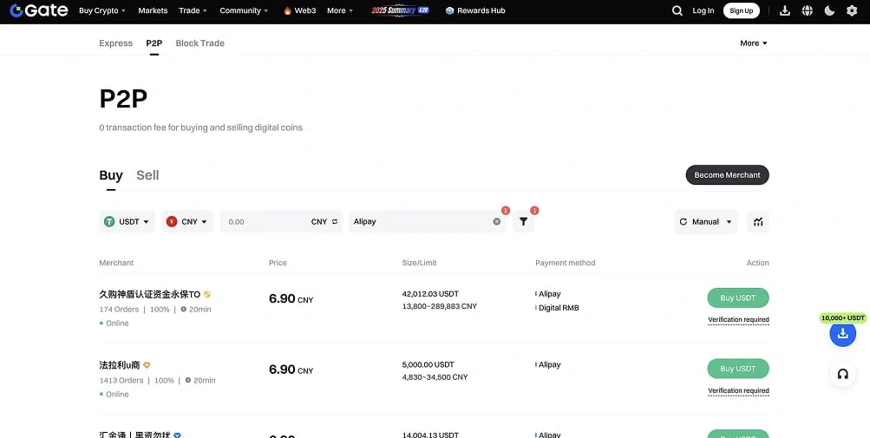Click Buy USDT for 法拉利u商
Image resolution: width=870 pixels, height=438 pixels.
pyautogui.click(x=738, y=369)
